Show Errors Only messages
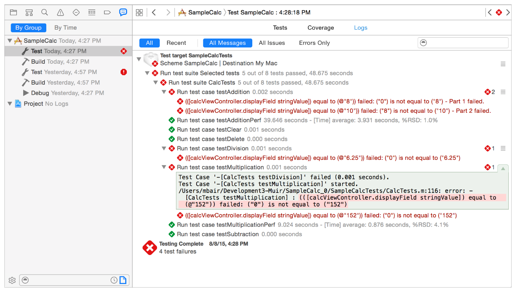516x292 pixels. coord(314,43)
